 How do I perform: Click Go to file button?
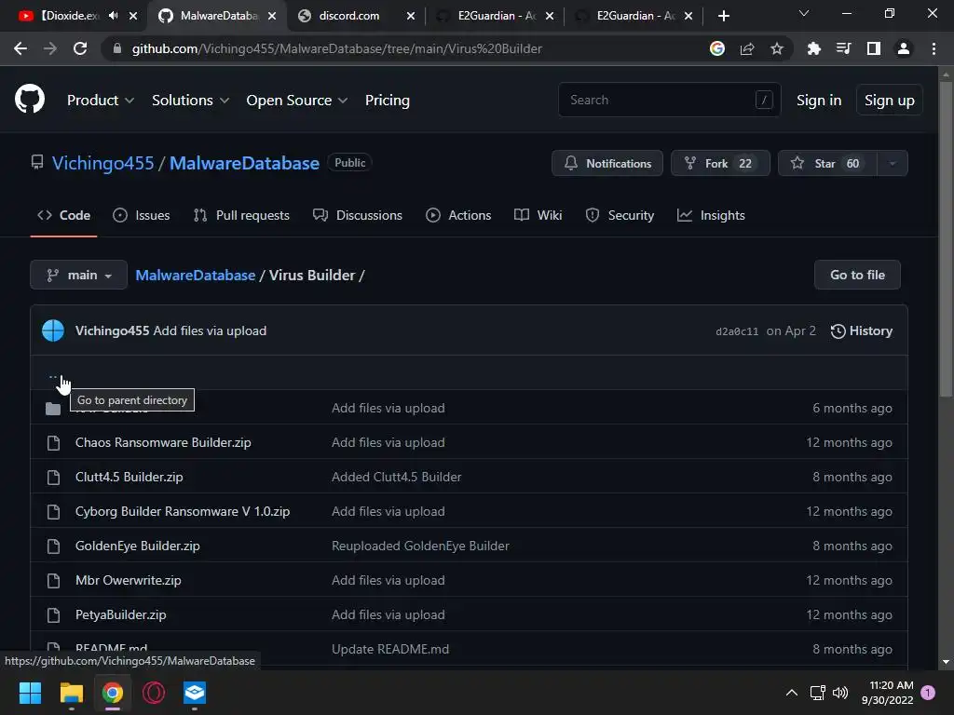click(857, 275)
